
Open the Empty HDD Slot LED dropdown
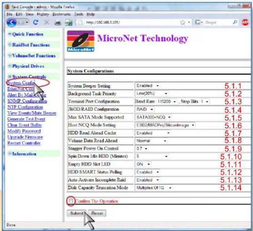[x=143, y=164]
